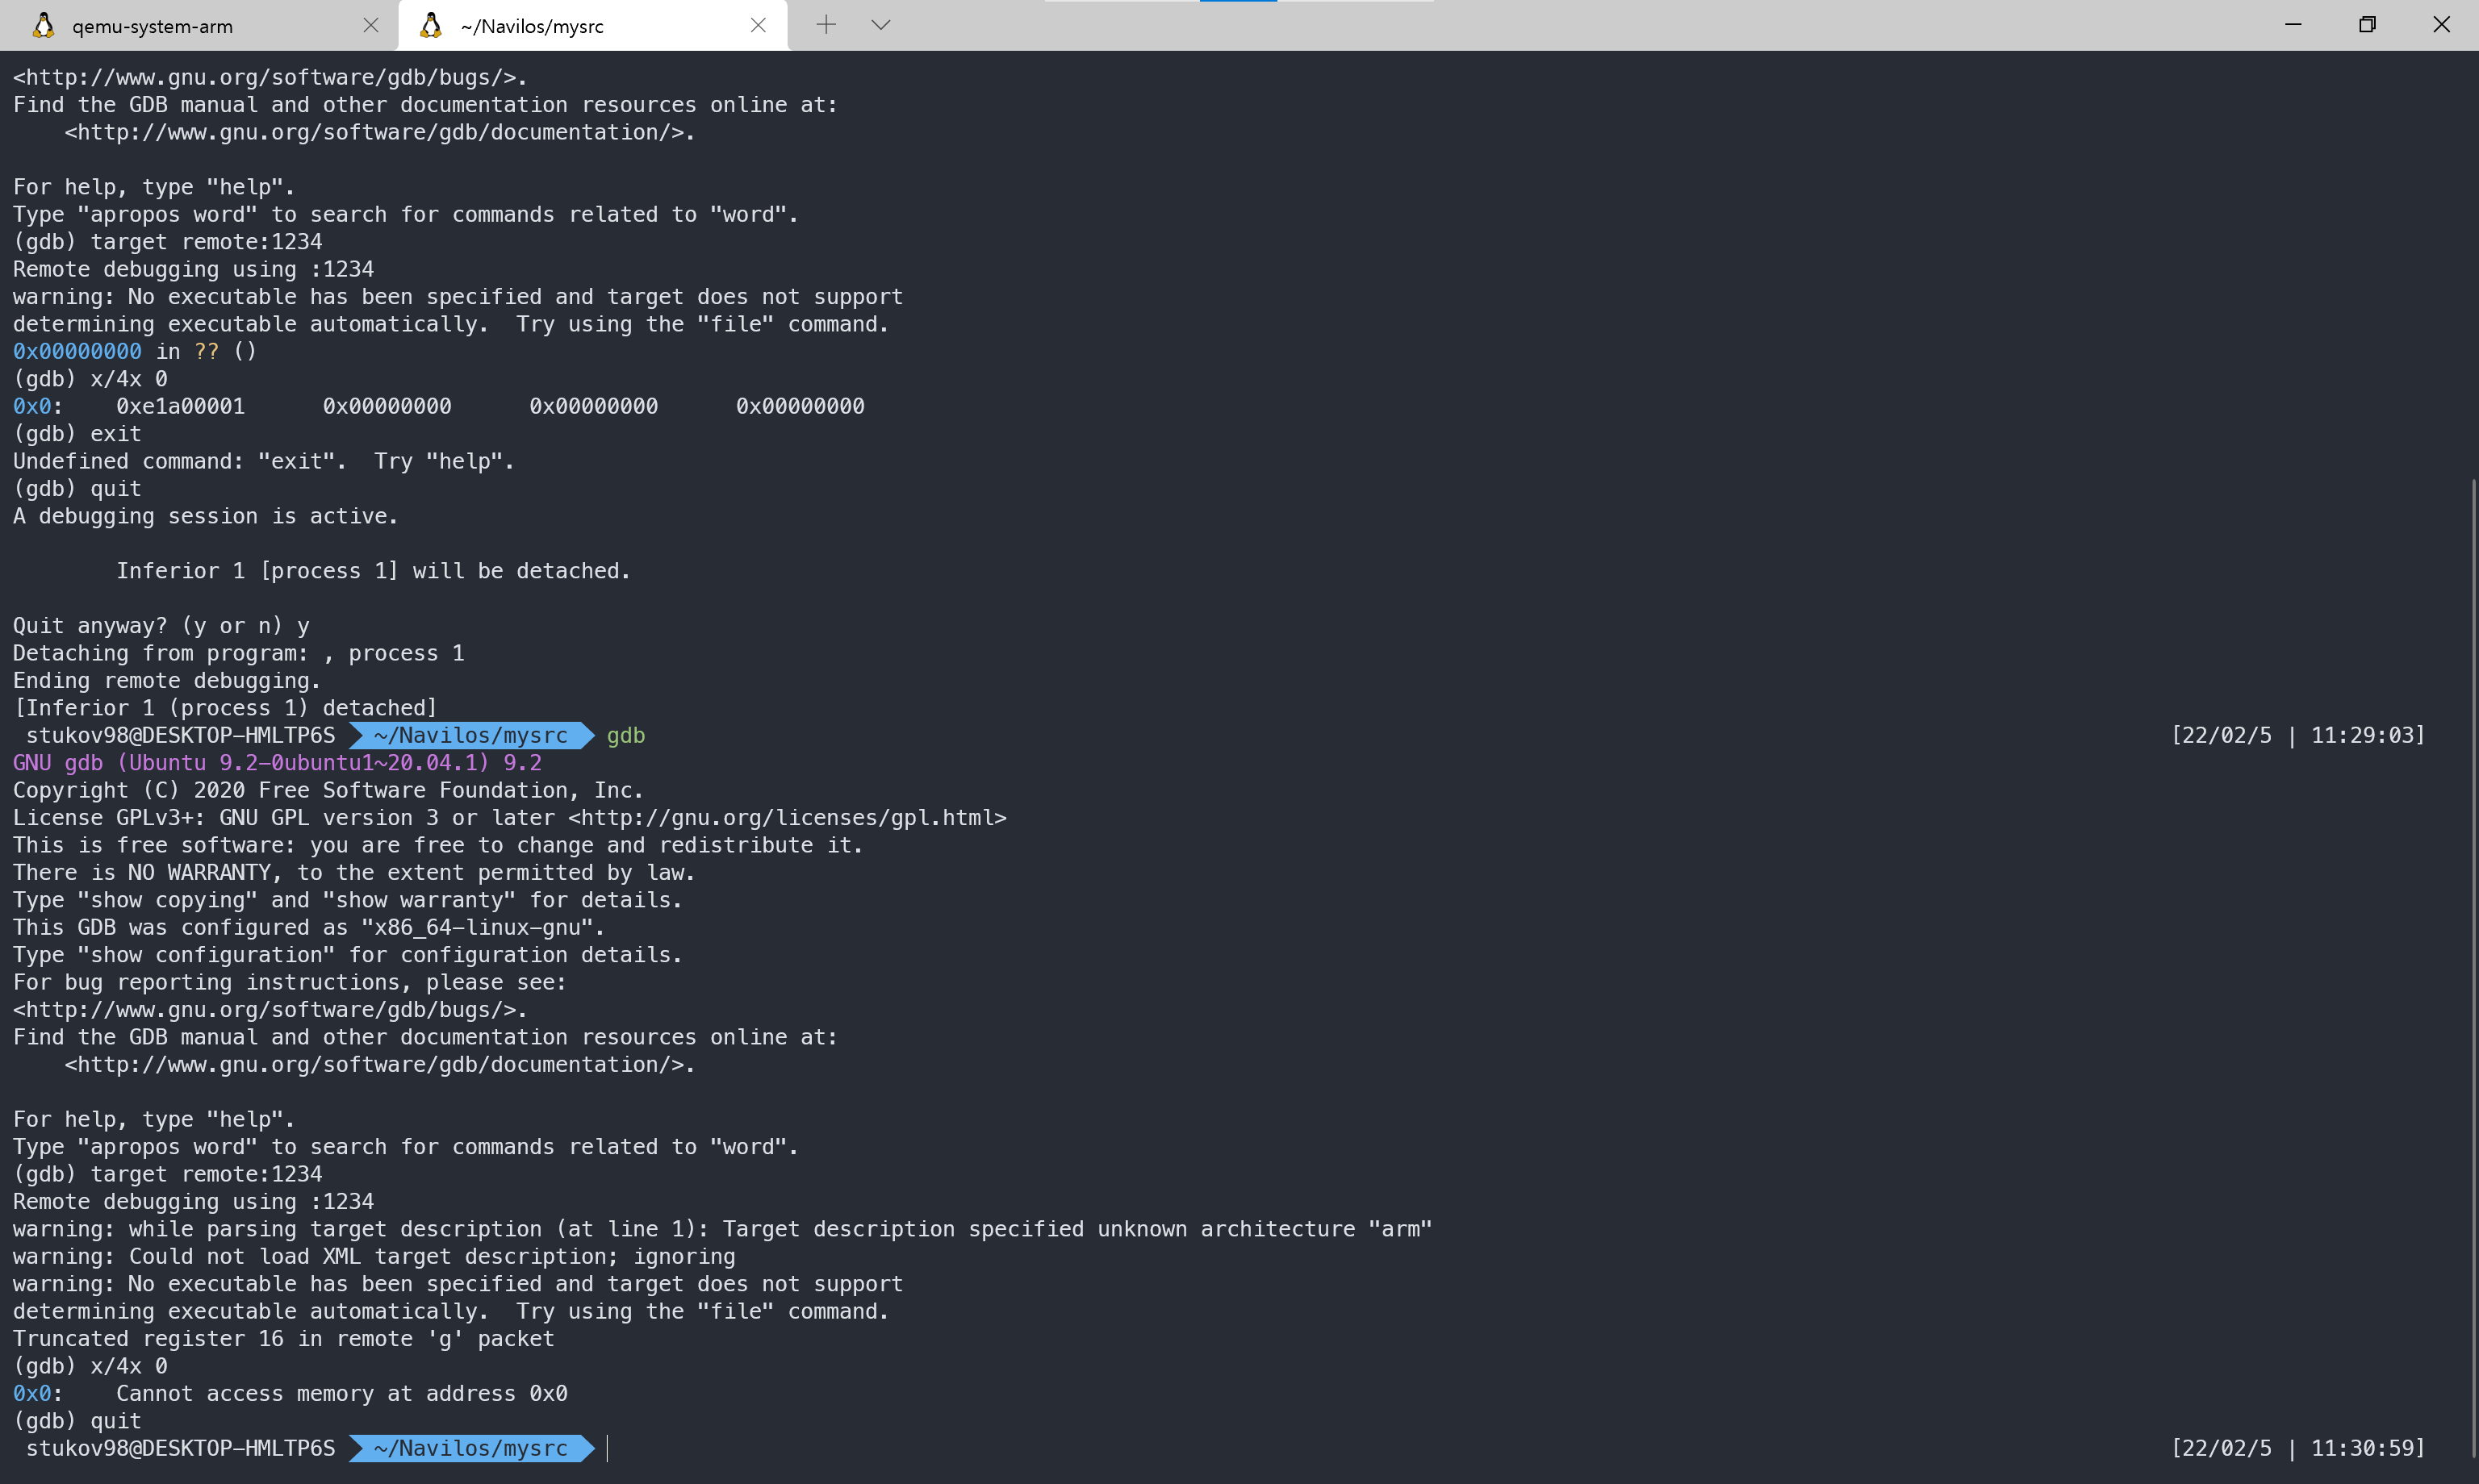The width and height of the screenshot is (2479, 1484).
Task: Open the last gdb documentation URL
Action: click(378, 1065)
